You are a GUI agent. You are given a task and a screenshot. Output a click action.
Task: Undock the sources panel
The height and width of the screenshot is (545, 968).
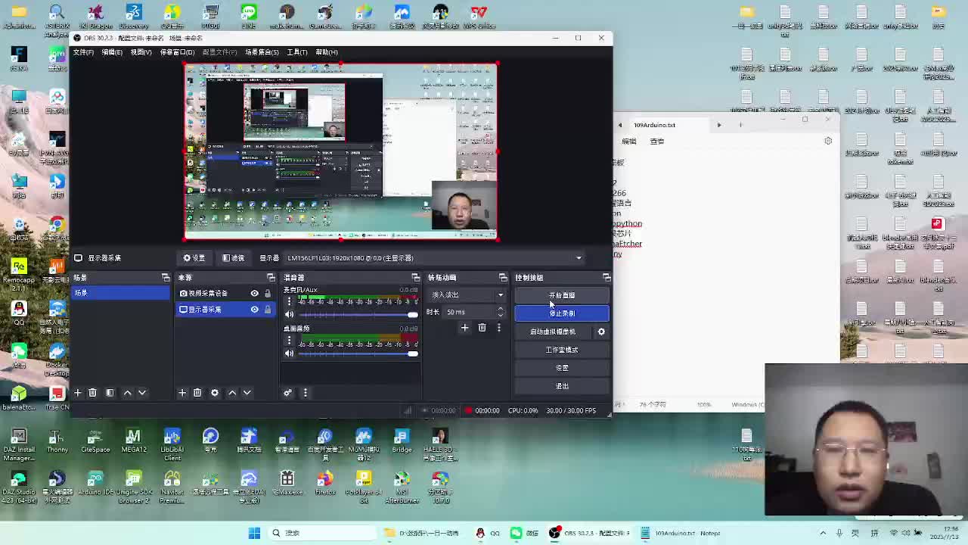(271, 278)
